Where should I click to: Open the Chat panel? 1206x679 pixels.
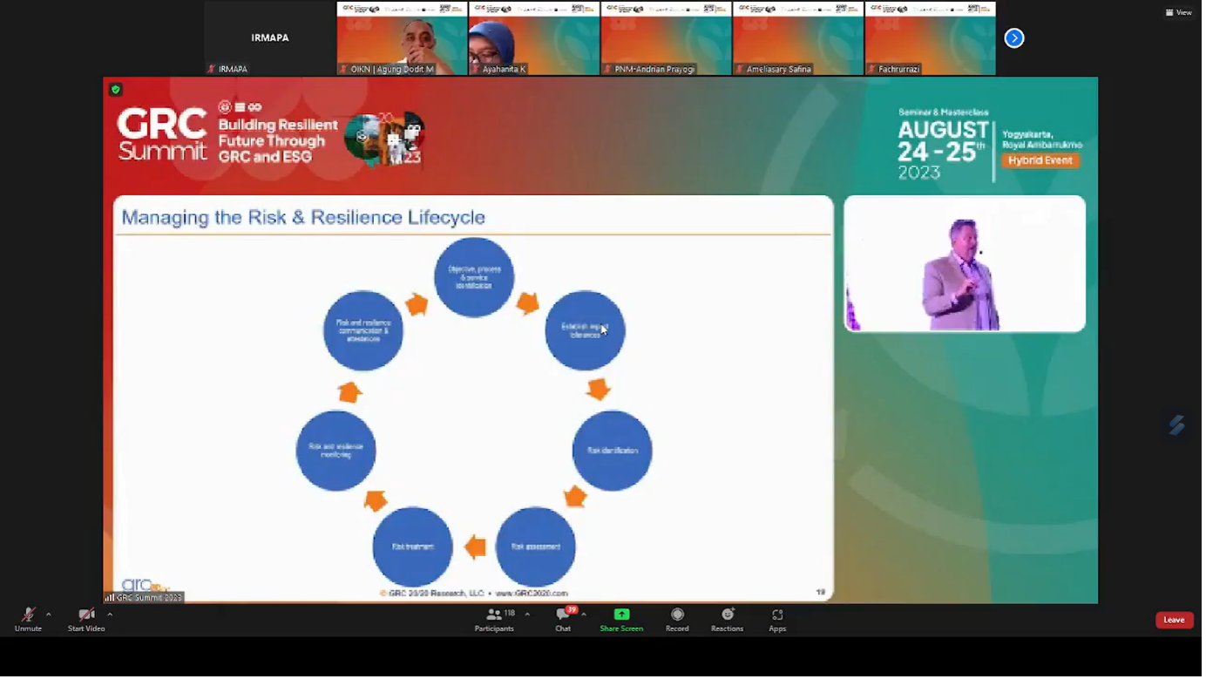coord(563,617)
